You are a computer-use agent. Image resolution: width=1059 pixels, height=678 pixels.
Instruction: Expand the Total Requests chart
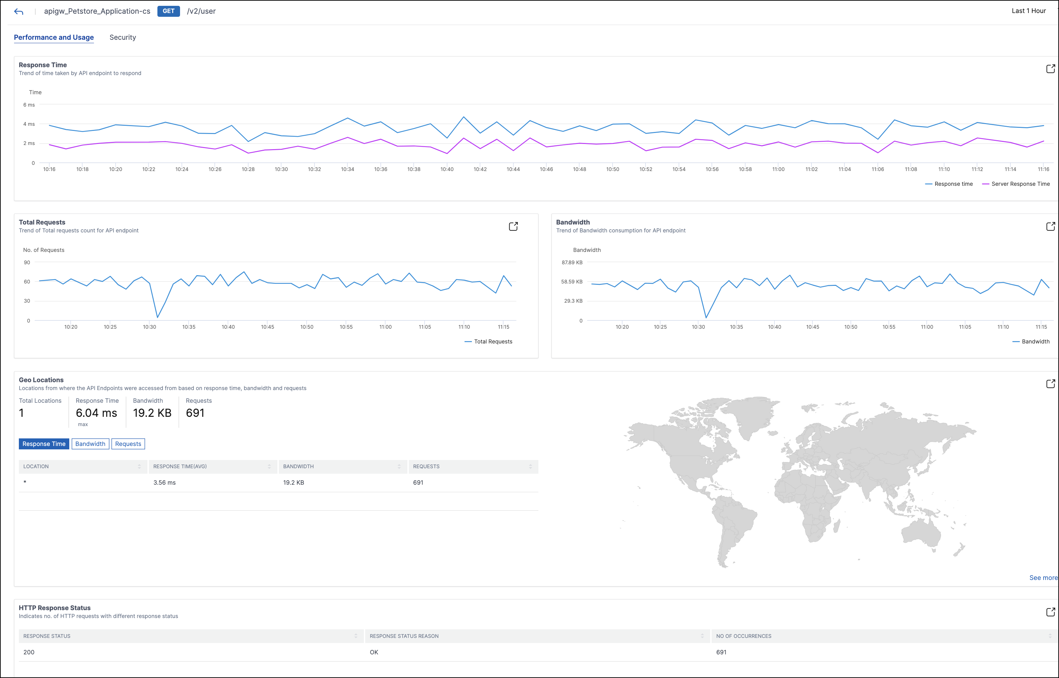click(513, 226)
